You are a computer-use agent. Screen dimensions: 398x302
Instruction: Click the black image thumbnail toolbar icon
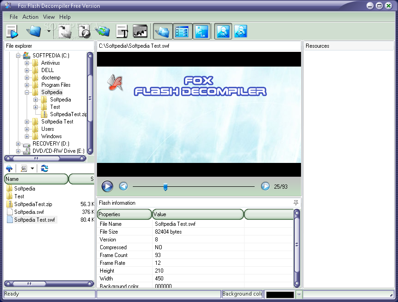pos(140,31)
